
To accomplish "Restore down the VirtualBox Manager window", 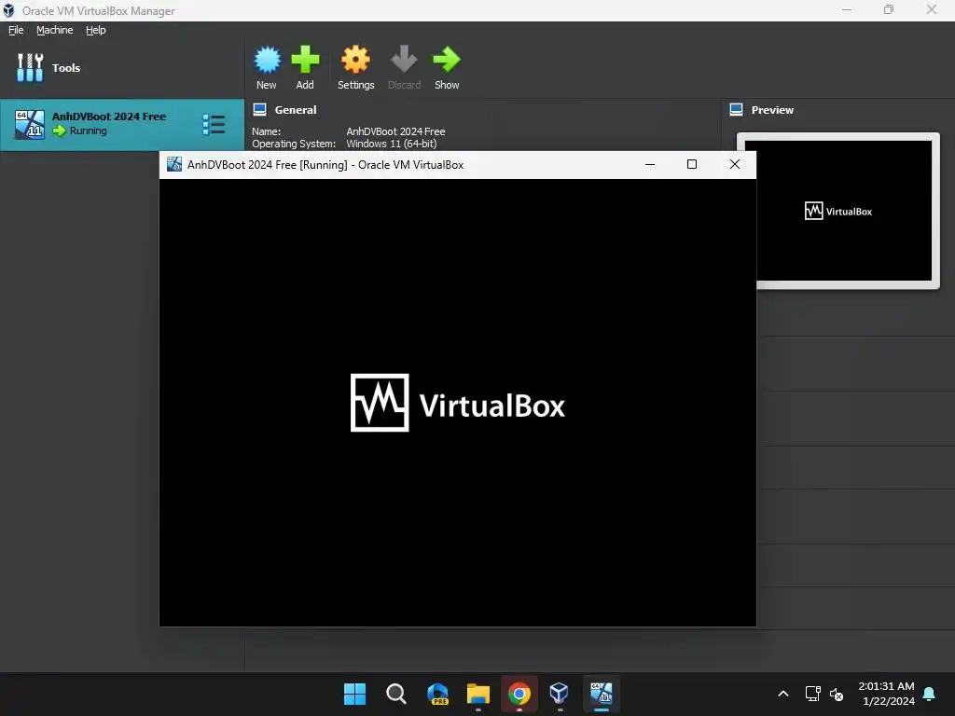I will click(889, 9).
